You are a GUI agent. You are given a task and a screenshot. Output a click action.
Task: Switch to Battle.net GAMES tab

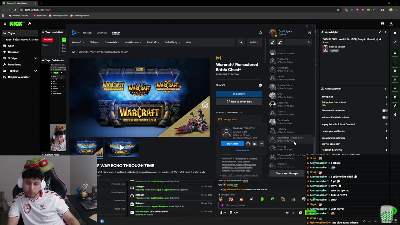coord(102,32)
